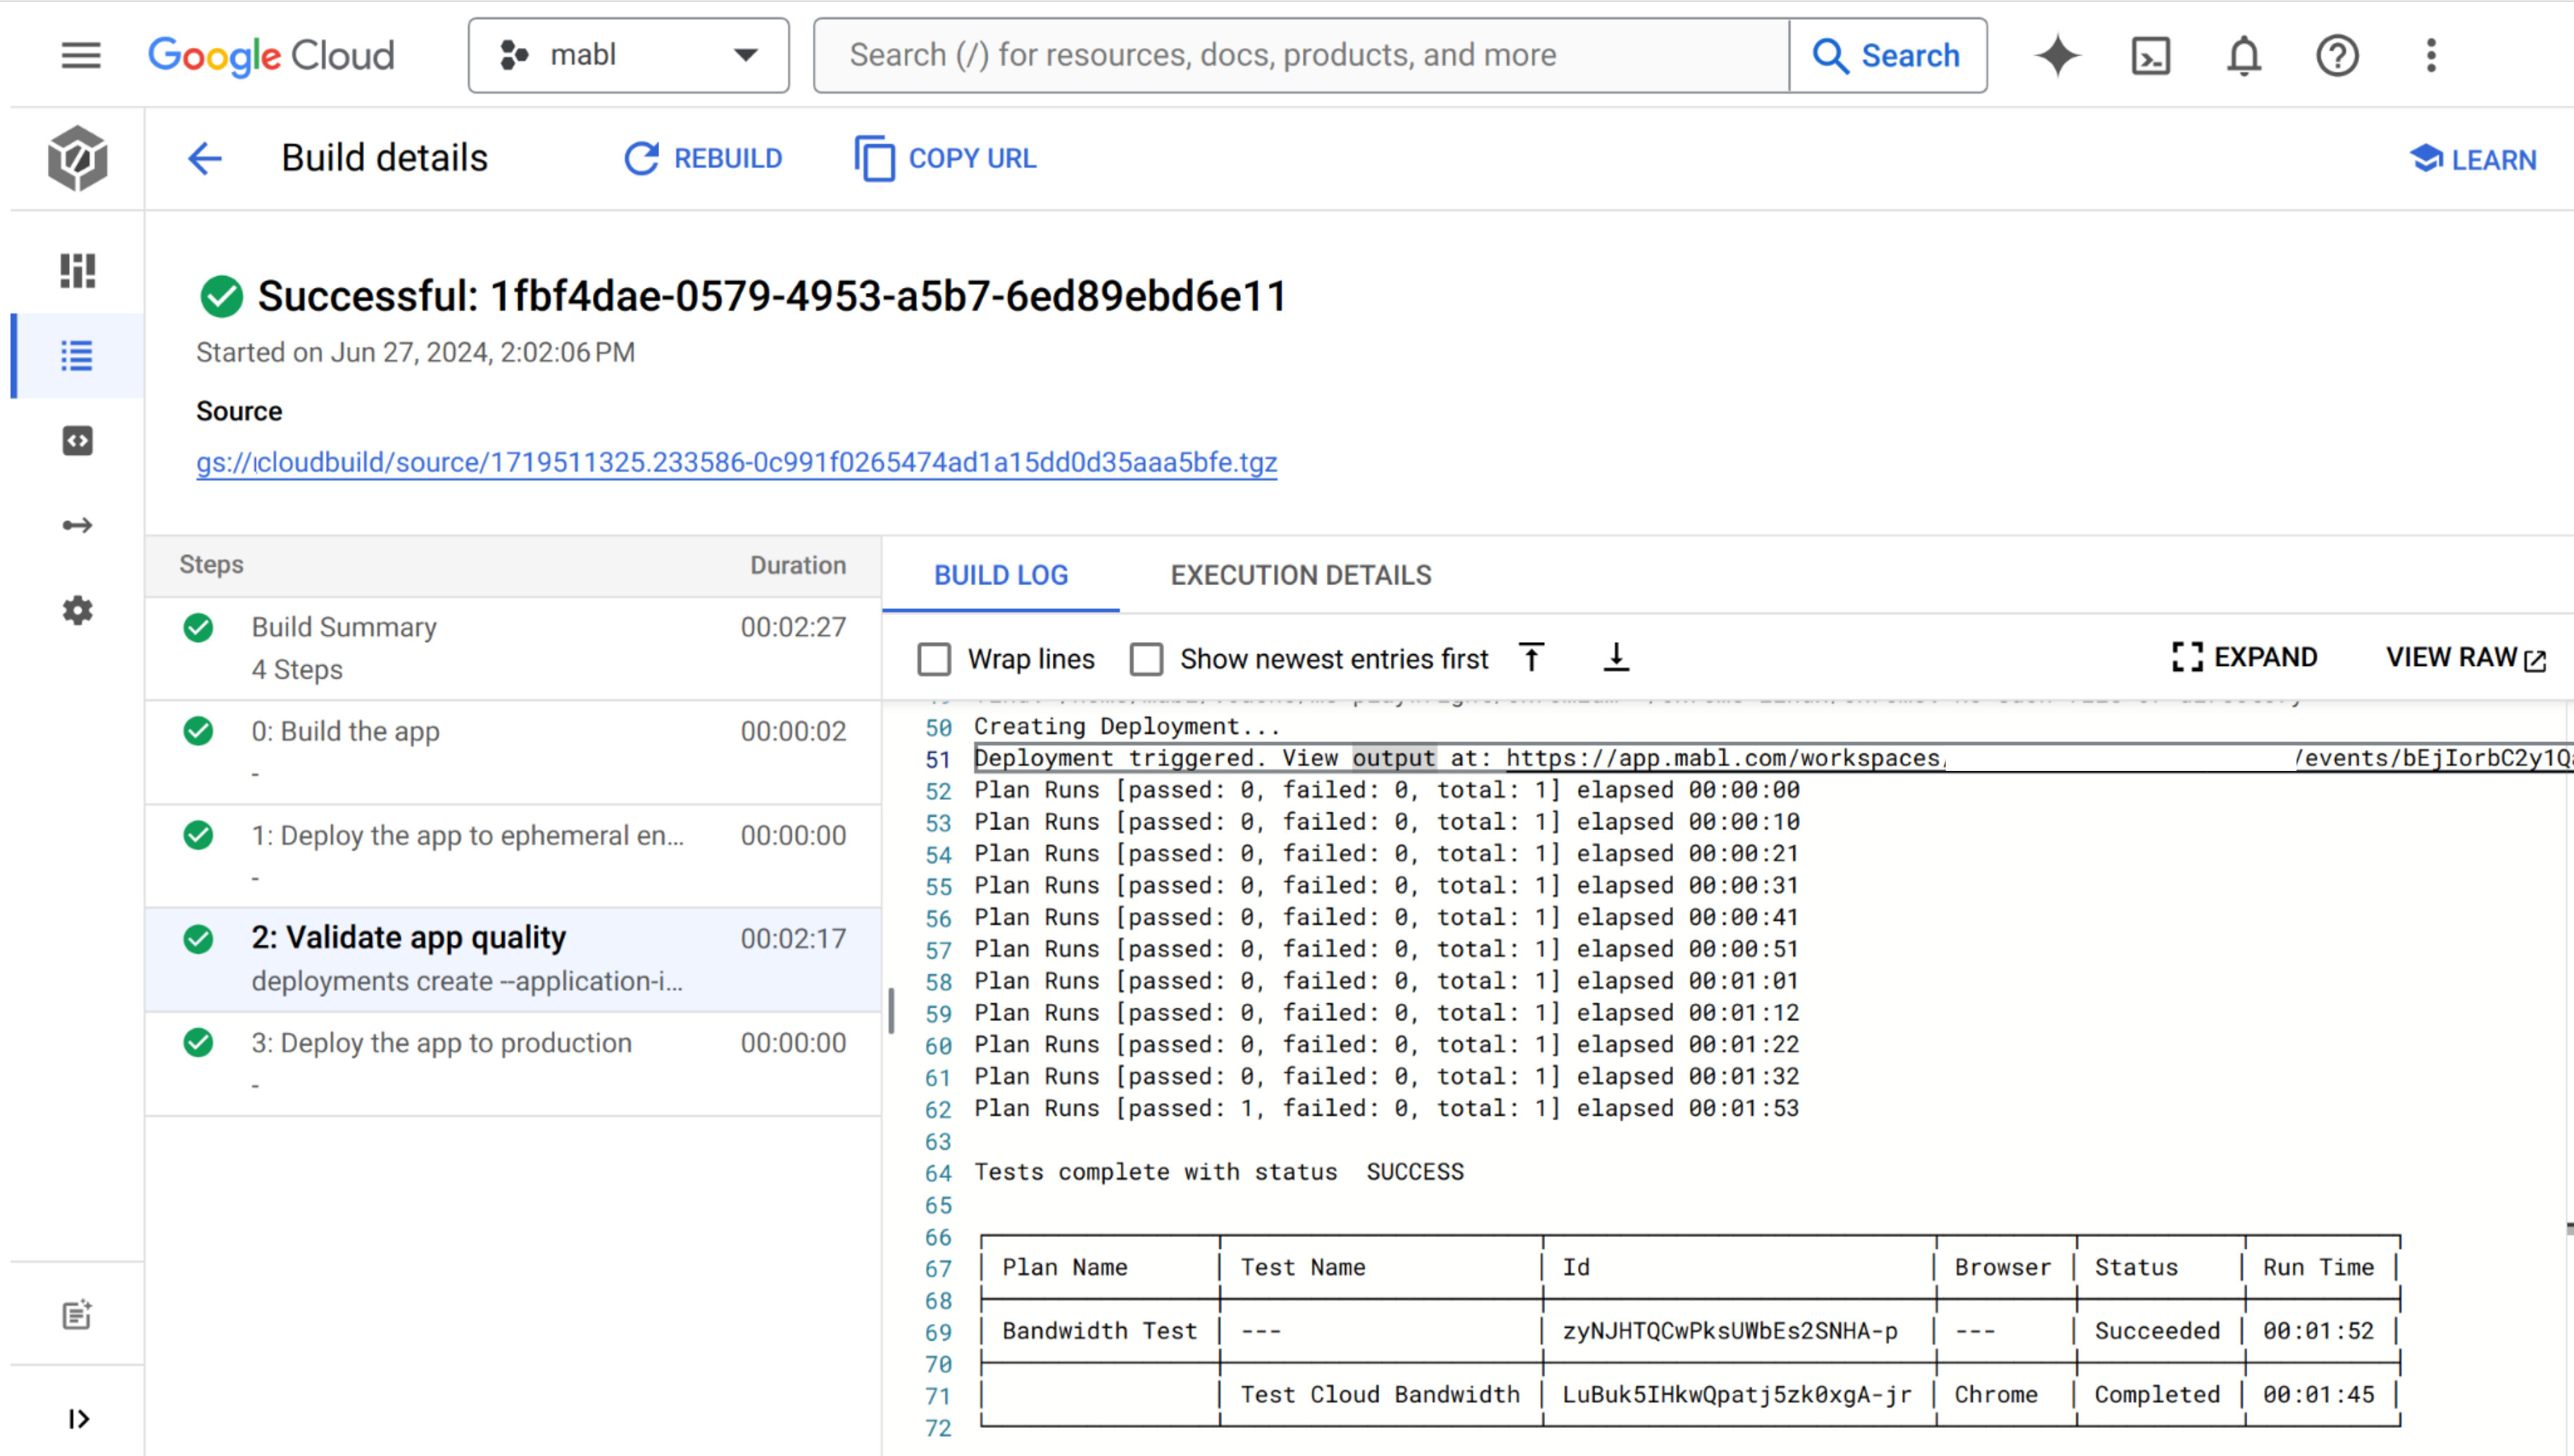Viewport: 2574px width, 1456px height.
Task: Activate the Cloud Shell terminal icon
Action: click(2151, 55)
